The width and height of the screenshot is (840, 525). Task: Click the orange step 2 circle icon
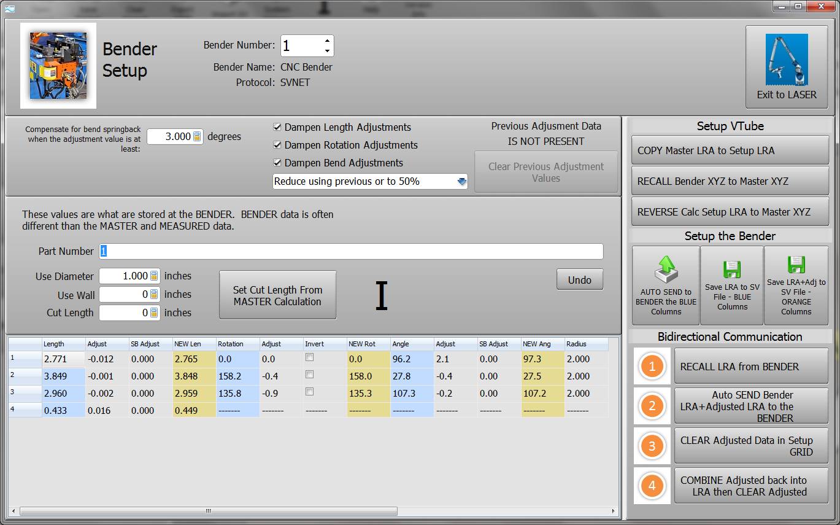pos(652,406)
